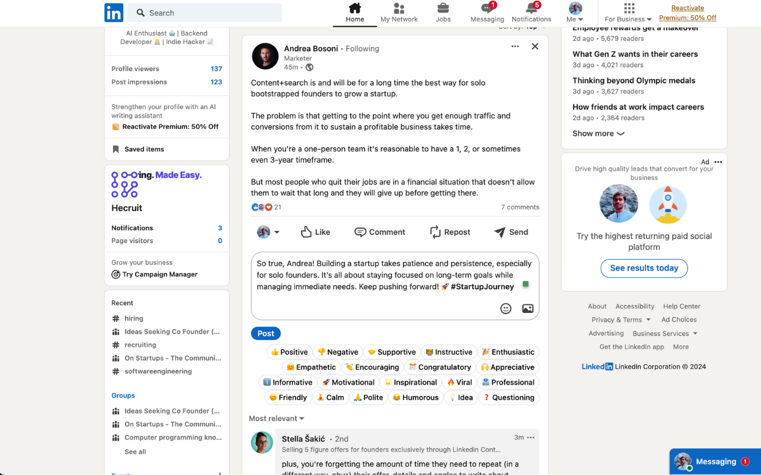Select the Negative tone chip
This screenshot has width=761, height=475.
coord(338,352)
